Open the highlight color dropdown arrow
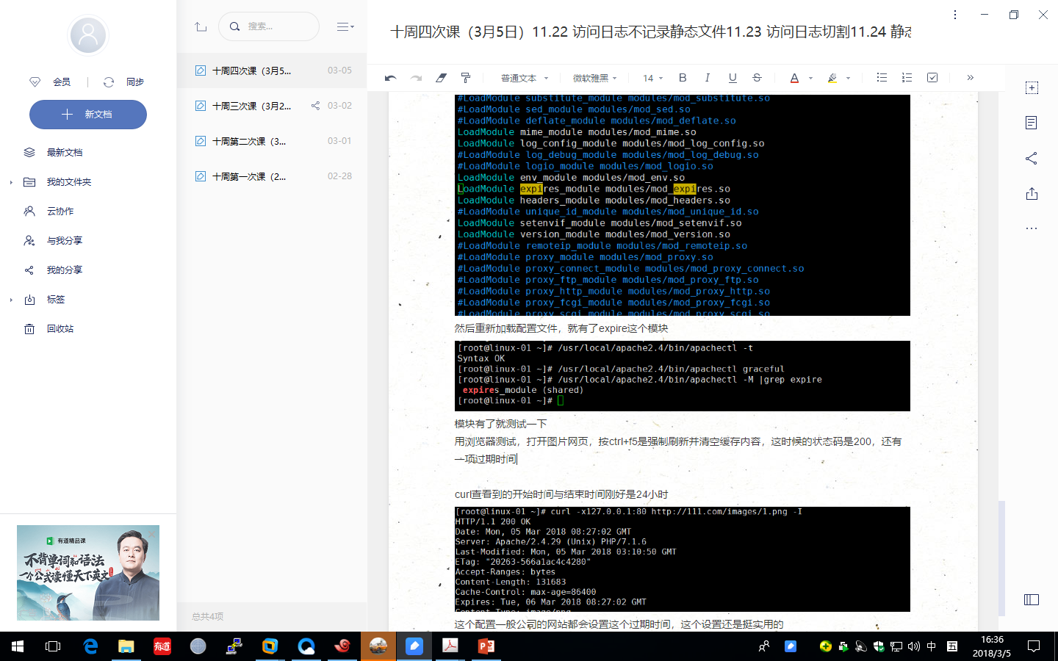The height and width of the screenshot is (661, 1058). click(848, 78)
